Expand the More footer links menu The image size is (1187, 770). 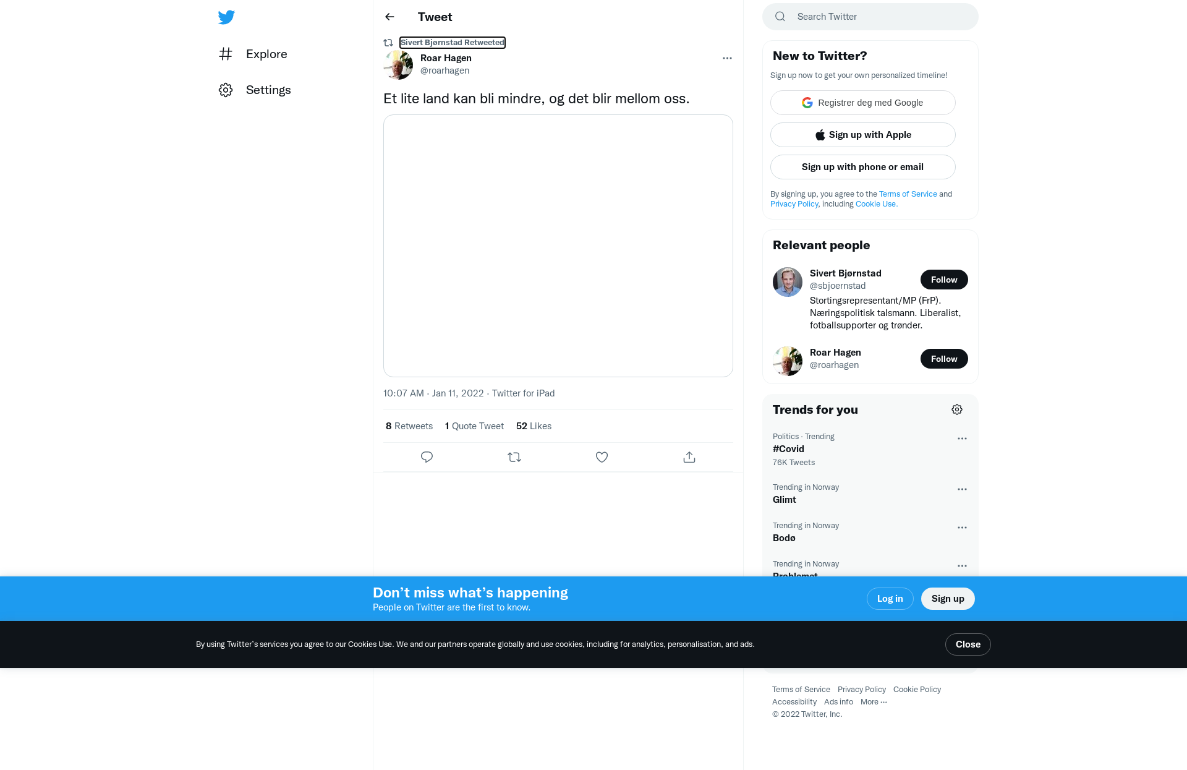[x=874, y=702]
